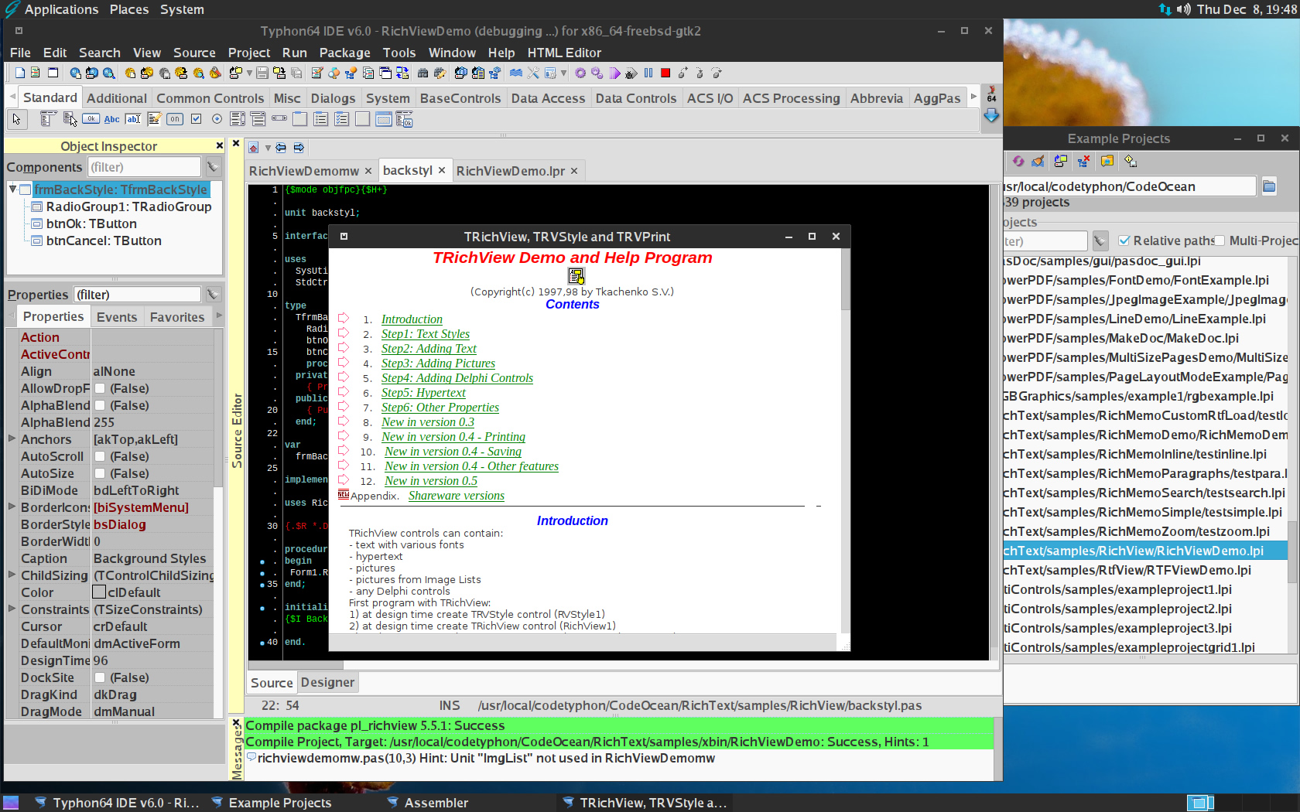Open the dropdown arrow beside options icon

coord(563,73)
